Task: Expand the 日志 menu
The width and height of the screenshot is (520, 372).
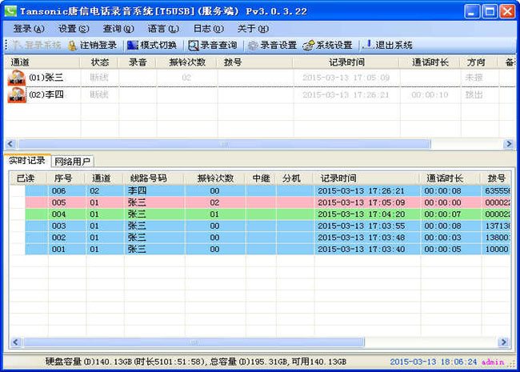Action: coord(207,29)
